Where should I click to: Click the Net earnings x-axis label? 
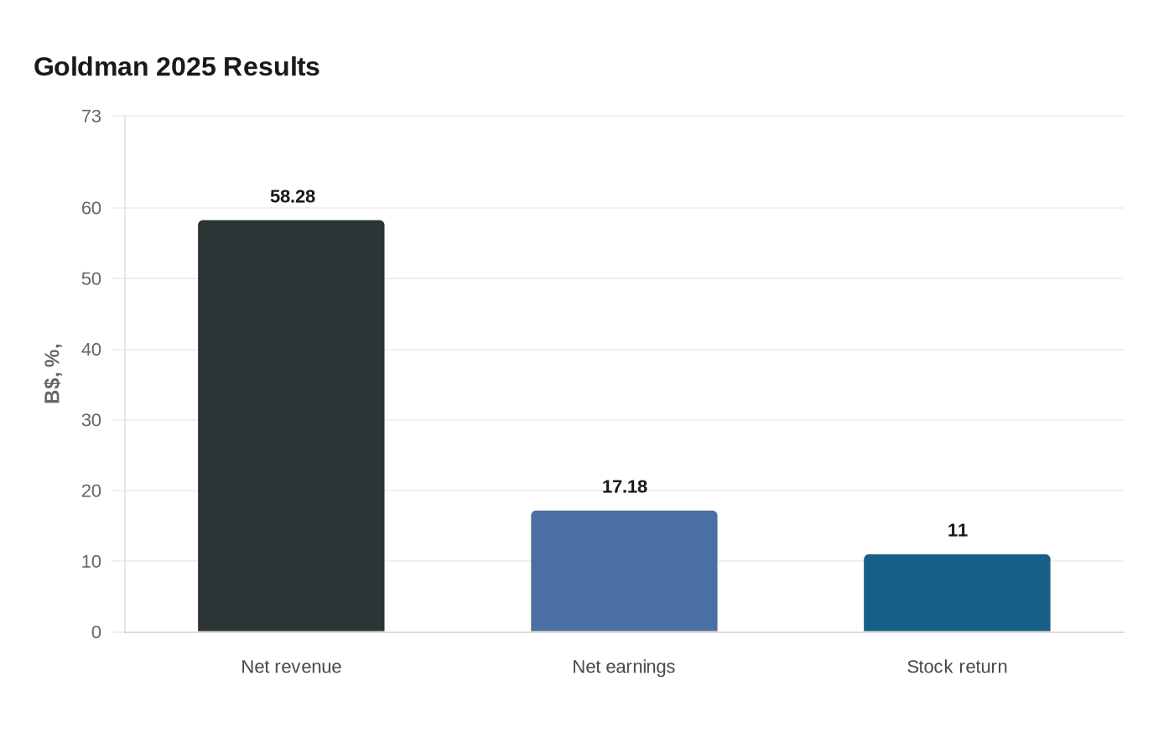pyautogui.click(x=624, y=667)
